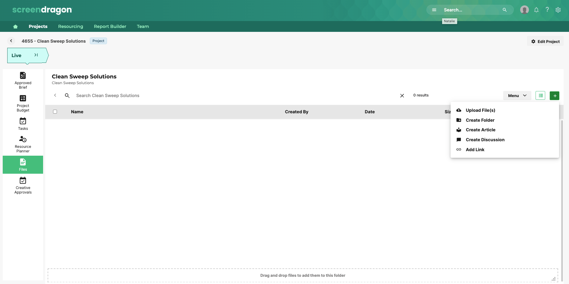Click the global search magnifier icon
569x284 pixels.
point(505,10)
